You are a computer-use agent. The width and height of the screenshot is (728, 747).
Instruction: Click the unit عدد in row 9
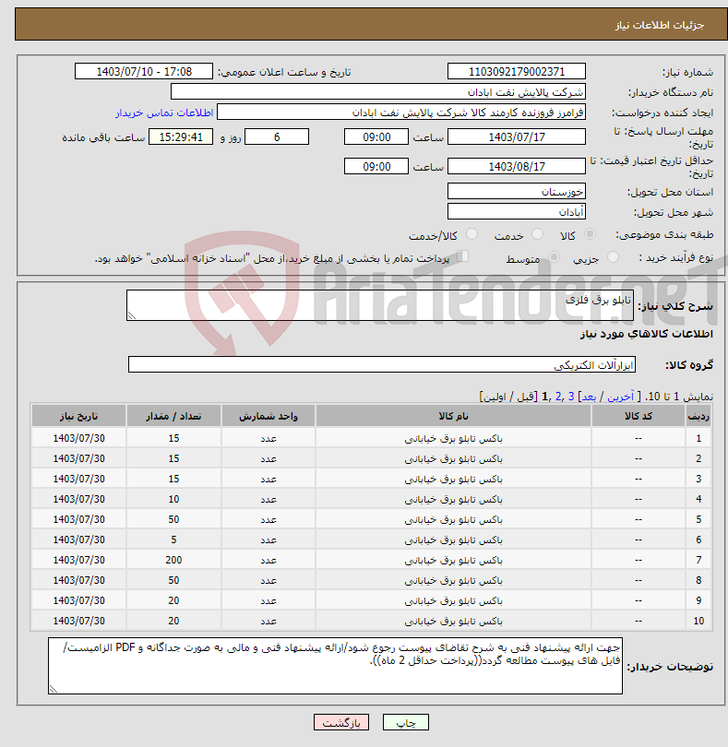tap(269, 600)
